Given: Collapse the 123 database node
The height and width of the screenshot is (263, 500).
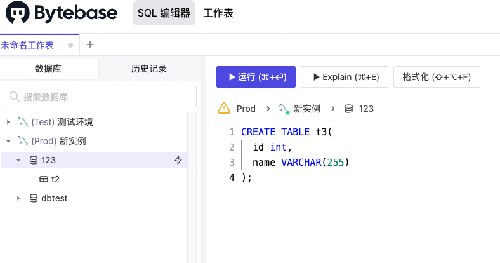Looking at the screenshot, I should 18,160.
